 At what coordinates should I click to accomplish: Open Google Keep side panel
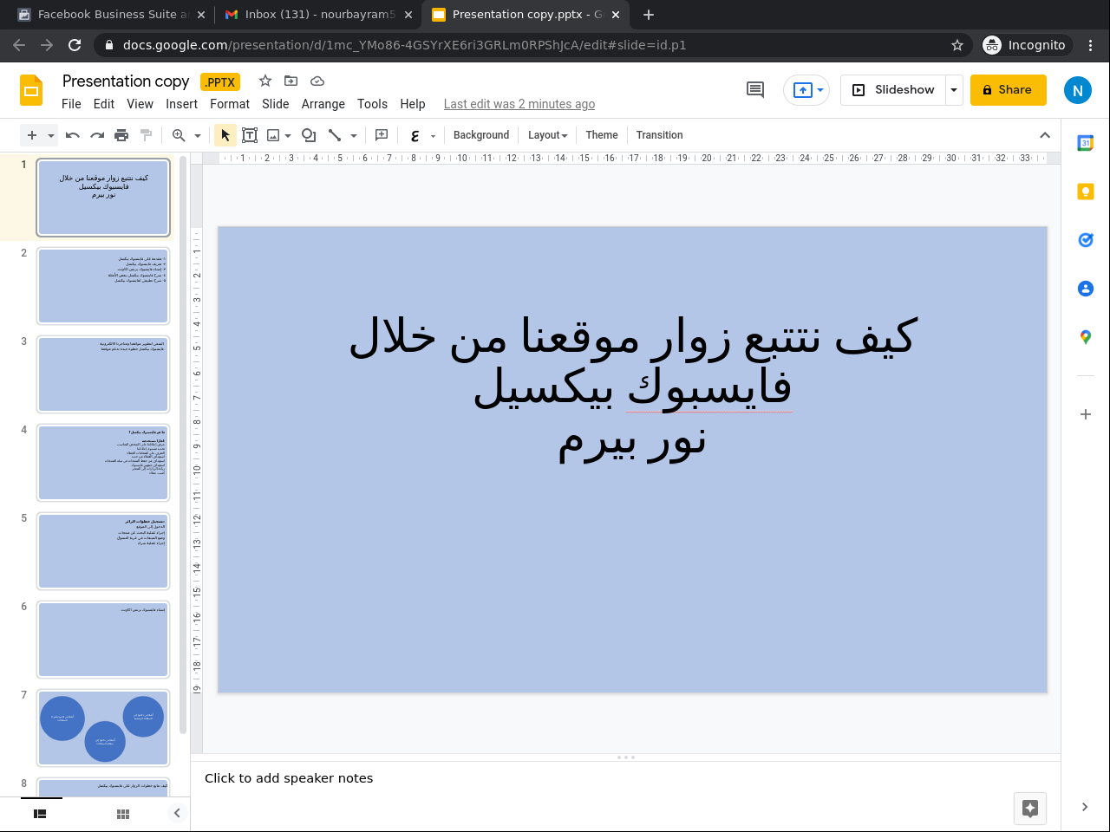point(1086,192)
